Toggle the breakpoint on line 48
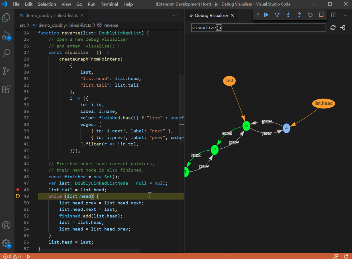Viewport: 352px width, 259px height. (x=18, y=190)
